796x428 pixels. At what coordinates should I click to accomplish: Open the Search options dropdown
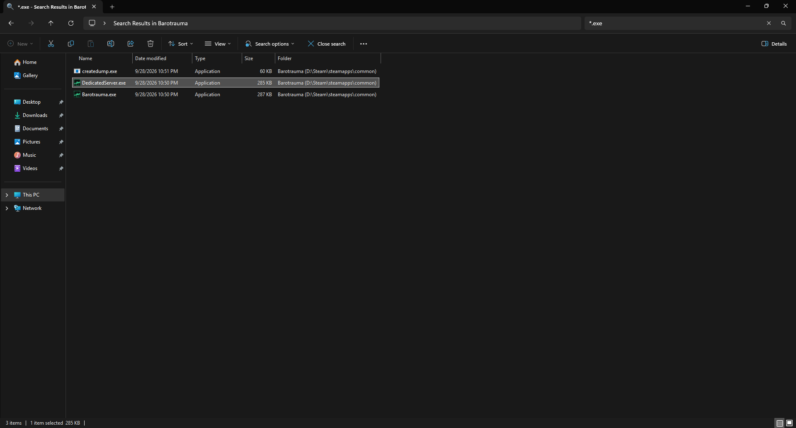(x=270, y=44)
